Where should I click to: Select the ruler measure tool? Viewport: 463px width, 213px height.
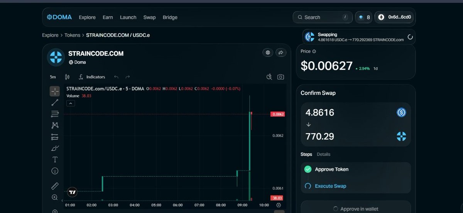click(55, 186)
